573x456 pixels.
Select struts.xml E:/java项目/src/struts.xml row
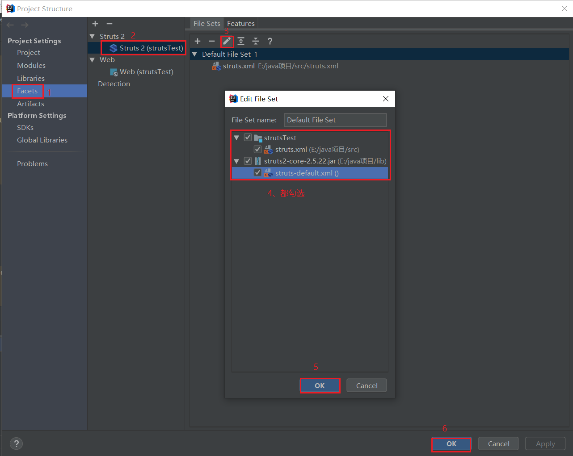(x=379, y=66)
